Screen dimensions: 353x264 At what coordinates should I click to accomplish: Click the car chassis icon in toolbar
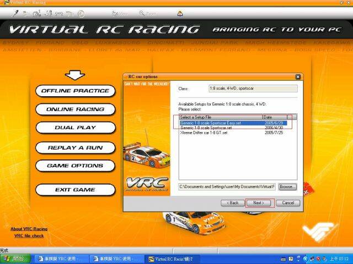(59, 14)
